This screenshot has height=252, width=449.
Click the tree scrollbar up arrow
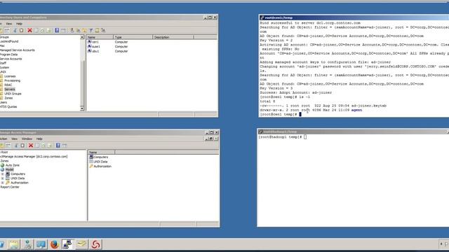click(82, 37)
